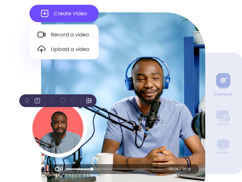This screenshot has width=242, height=182.
Task: Select the text tool icon
Action: click(x=37, y=101)
